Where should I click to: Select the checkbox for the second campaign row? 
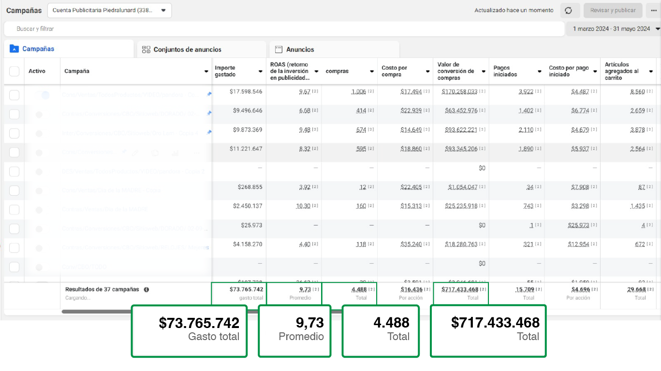pos(15,114)
